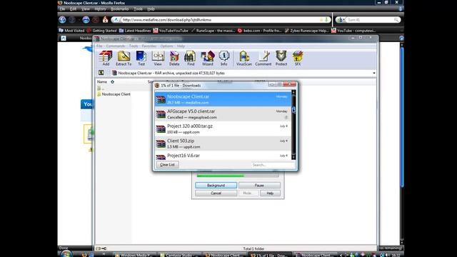Stop loading the Firefox page
This screenshot has width=457, height=257.
click(x=96, y=19)
